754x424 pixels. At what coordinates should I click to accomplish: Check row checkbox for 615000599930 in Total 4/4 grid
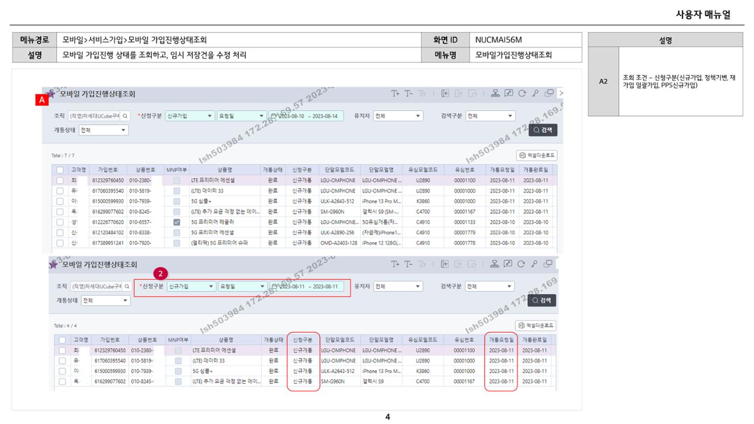(x=62, y=371)
